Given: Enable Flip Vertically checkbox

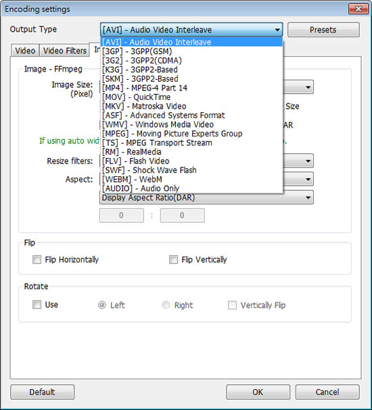Looking at the screenshot, I should (x=173, y=259).
